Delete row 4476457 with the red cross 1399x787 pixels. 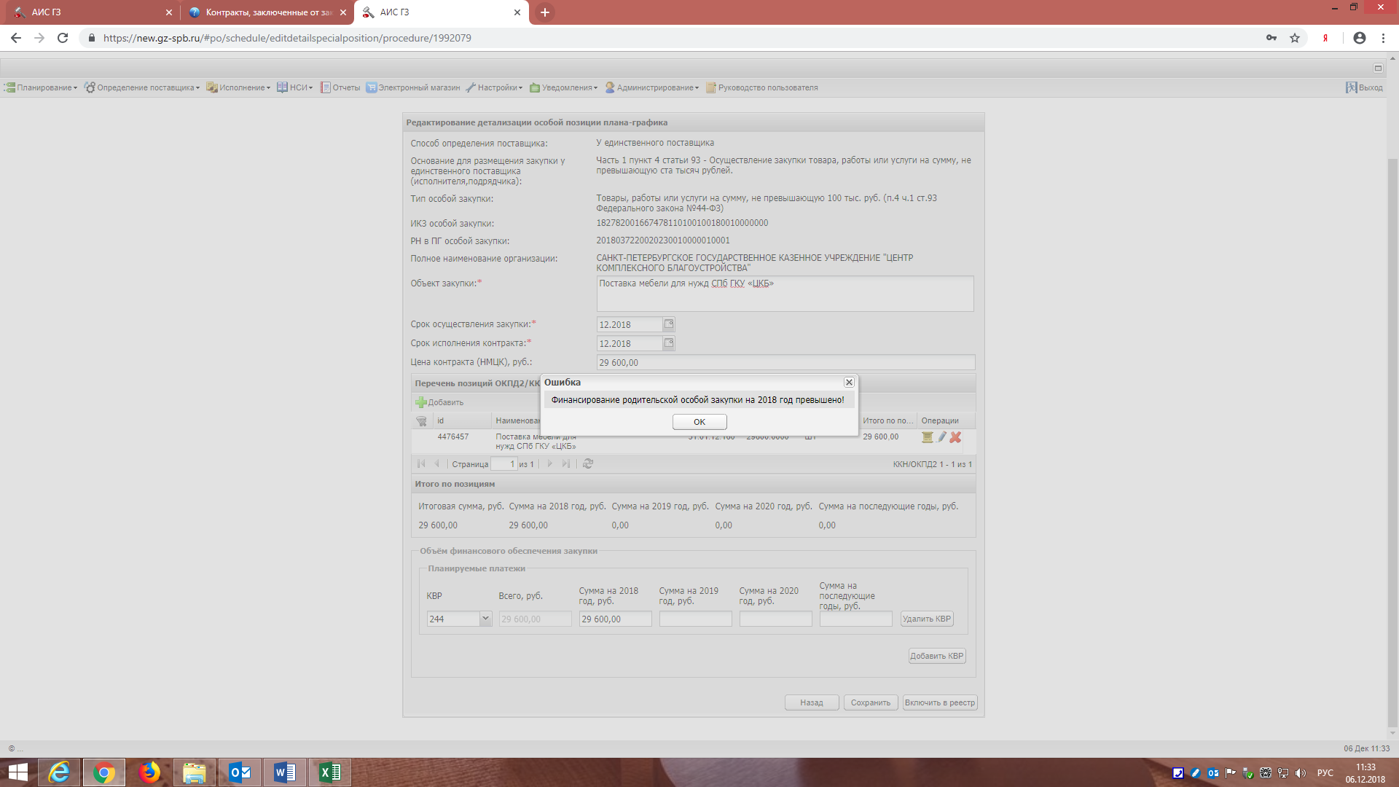click(955, 437)
